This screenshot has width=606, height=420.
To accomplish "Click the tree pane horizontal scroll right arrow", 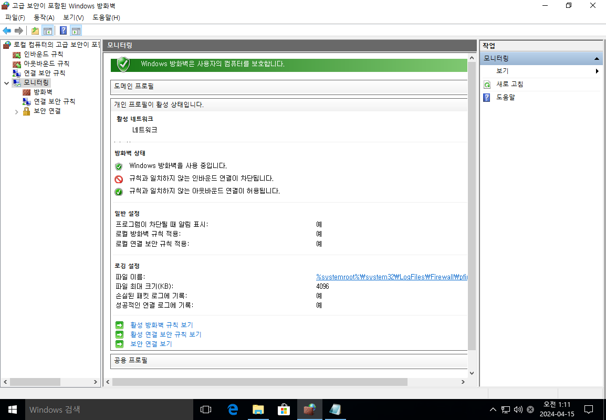I will (x=96, y=382).
